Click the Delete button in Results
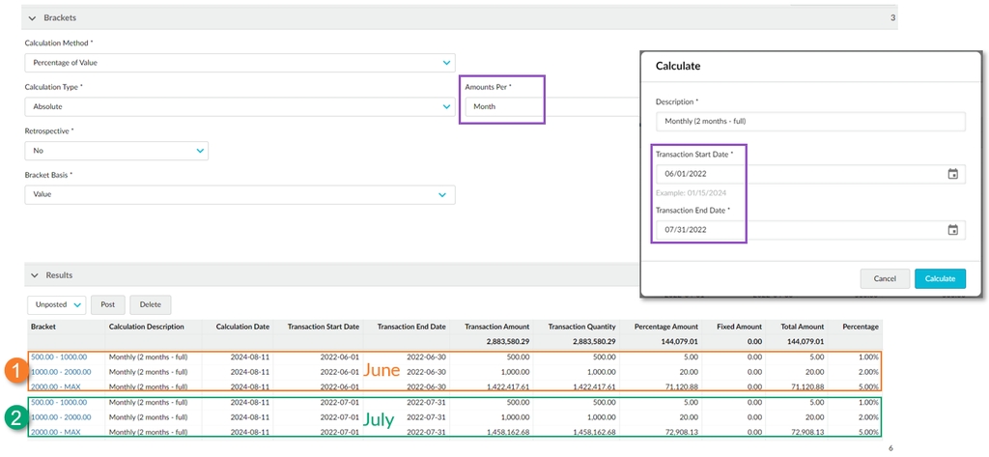Viewport: 989px width, 457px height. coord(150,305)
